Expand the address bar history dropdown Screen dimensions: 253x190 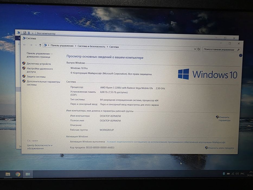pos(195,49)
